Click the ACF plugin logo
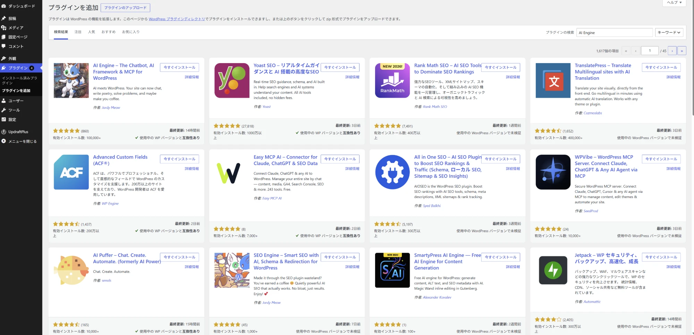 (71, 172)
